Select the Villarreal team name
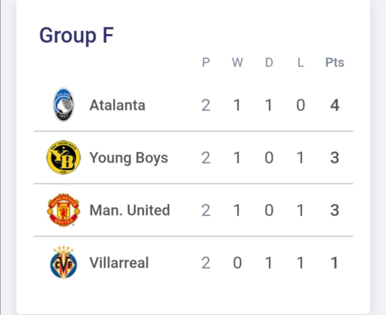Image resolution: width=386 pixels, height=315 pixels. [x=119, y=263]
